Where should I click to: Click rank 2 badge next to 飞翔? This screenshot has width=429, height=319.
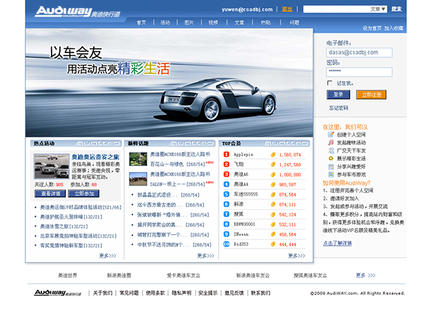pyautogui.click(x=226, y=164)
